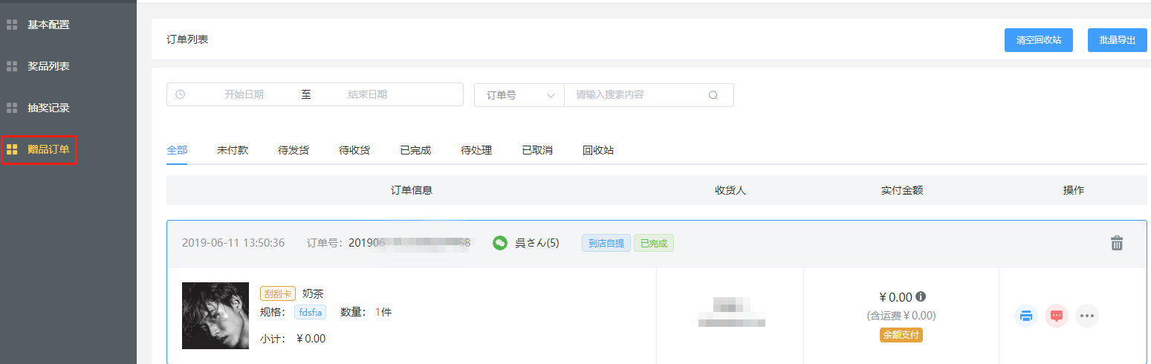
Task: Click the trash icon on the order header
Action: point(1116,243)
